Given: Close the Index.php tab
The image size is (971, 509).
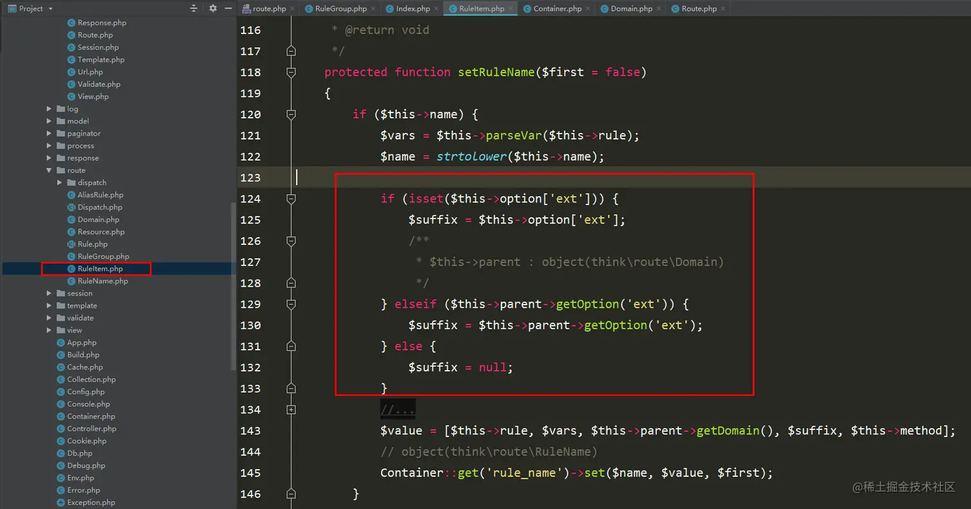Looking at the screenshot, I should [x=437, y=8].
